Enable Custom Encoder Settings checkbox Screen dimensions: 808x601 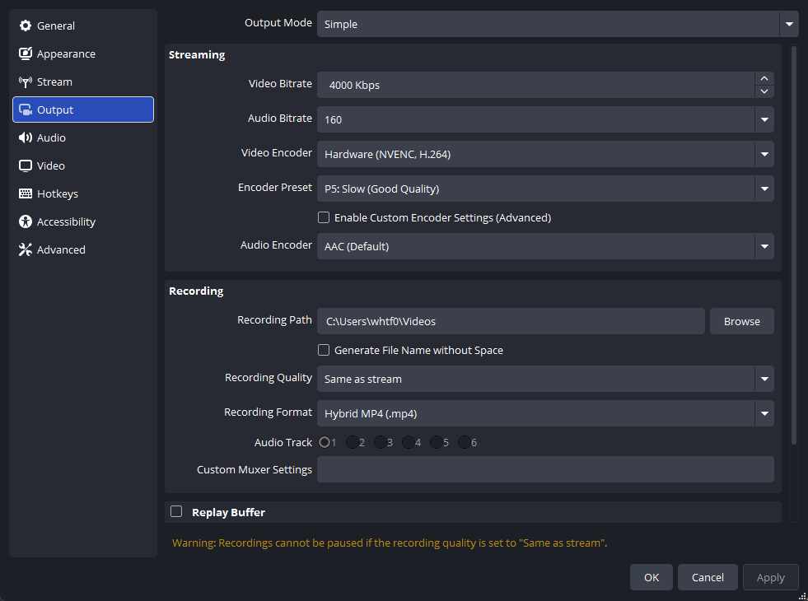[324, 218]
